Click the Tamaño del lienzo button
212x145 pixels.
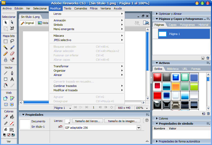tap(88, 121)
